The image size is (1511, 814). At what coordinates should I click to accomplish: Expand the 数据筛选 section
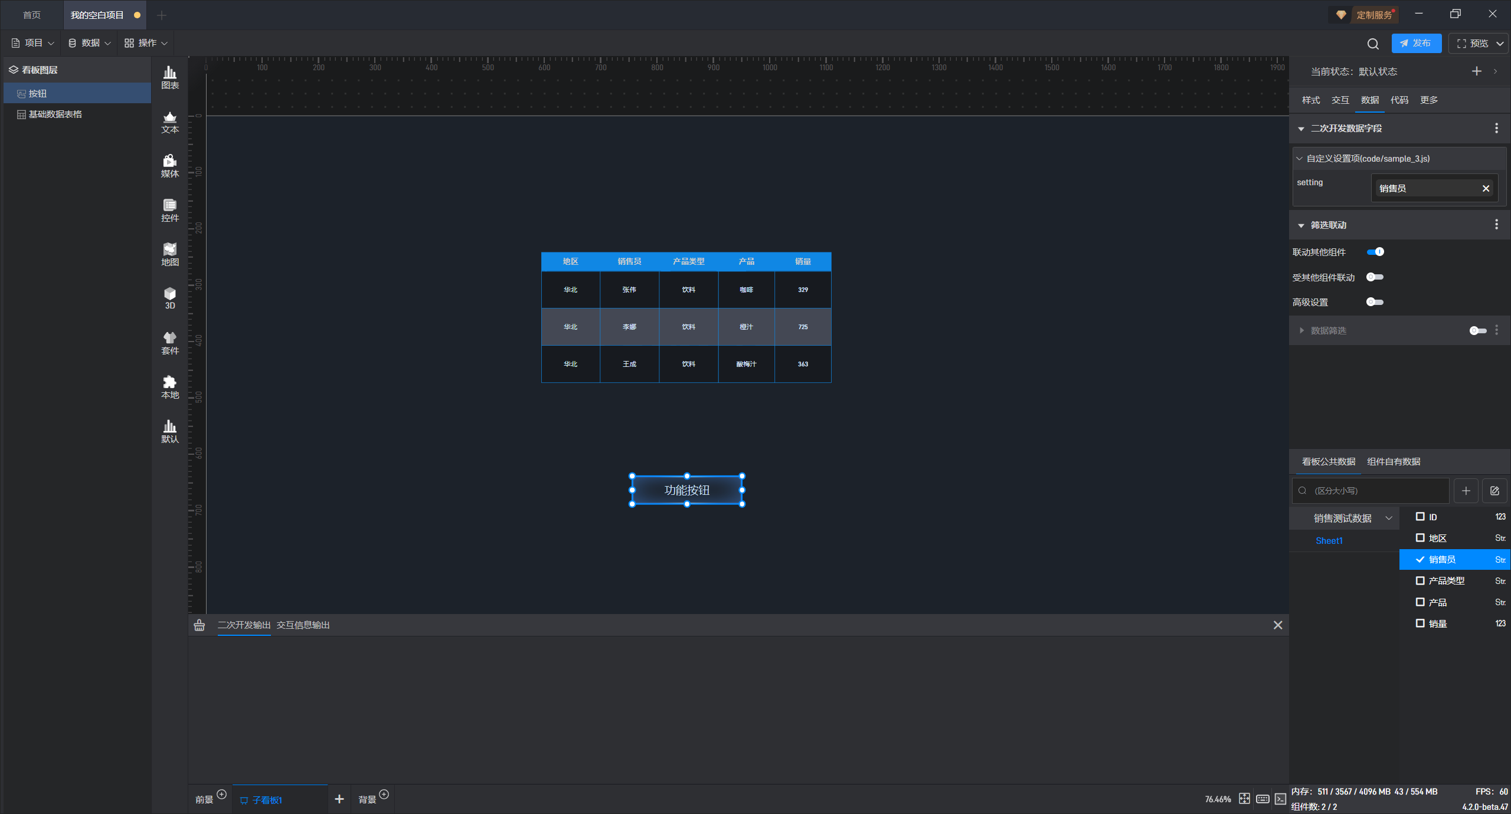click(1301, 331)
